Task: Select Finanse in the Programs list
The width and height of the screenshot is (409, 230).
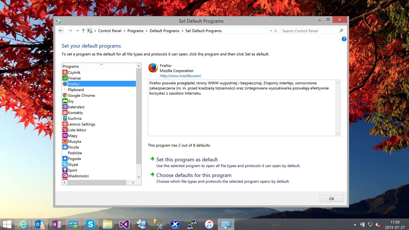Action: coord(99,78)
